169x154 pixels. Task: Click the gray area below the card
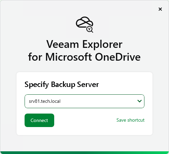84,143
